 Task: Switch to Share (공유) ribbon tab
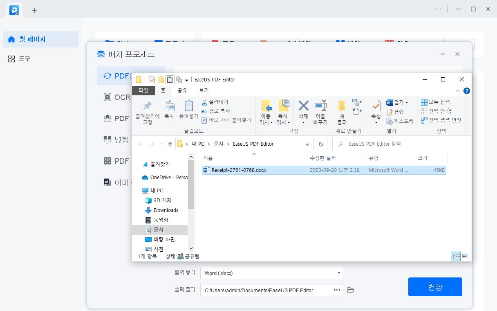(x=182, y=90)
